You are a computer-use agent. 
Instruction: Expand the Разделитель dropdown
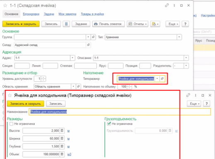click(x=186, y=66)
